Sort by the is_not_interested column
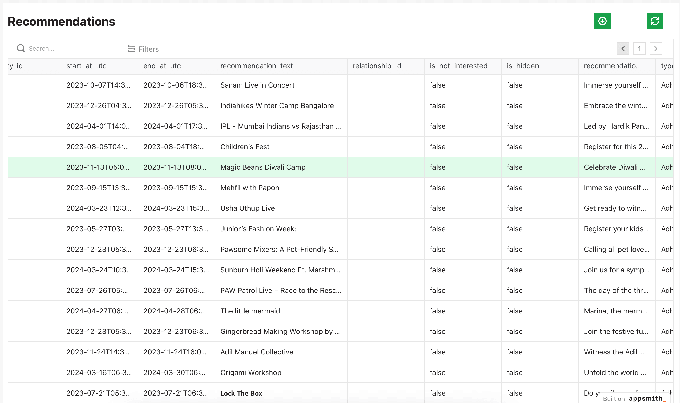The height and width of the screenshot is (403, 680). [458, 66]
